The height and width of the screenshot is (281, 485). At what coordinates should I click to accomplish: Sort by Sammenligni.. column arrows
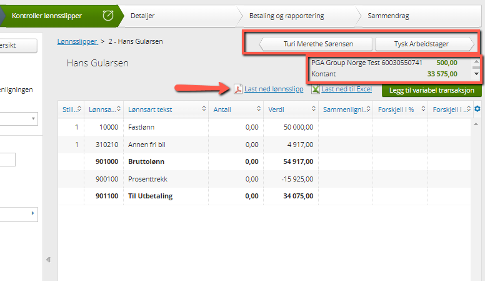pos(368,108)
